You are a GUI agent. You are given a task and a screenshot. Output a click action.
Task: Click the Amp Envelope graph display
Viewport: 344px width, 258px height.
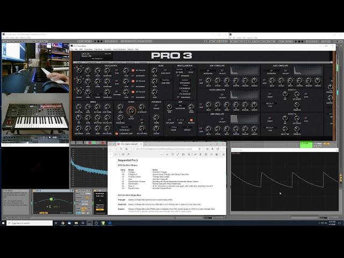pyautogui.click(x=244, y=119)
